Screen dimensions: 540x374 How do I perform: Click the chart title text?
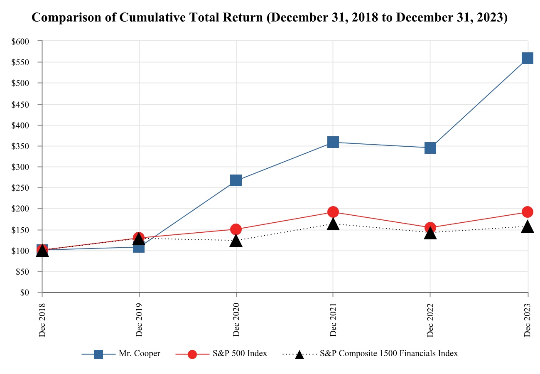(x=270, y=18)
